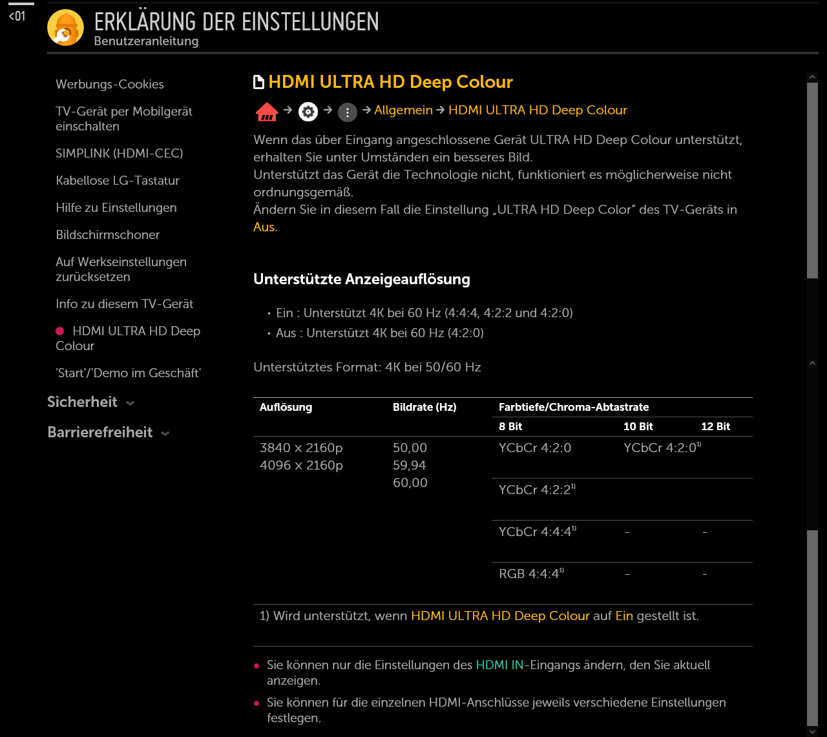Click the YCbCr 4:4:4 table cell

[538, 532]
